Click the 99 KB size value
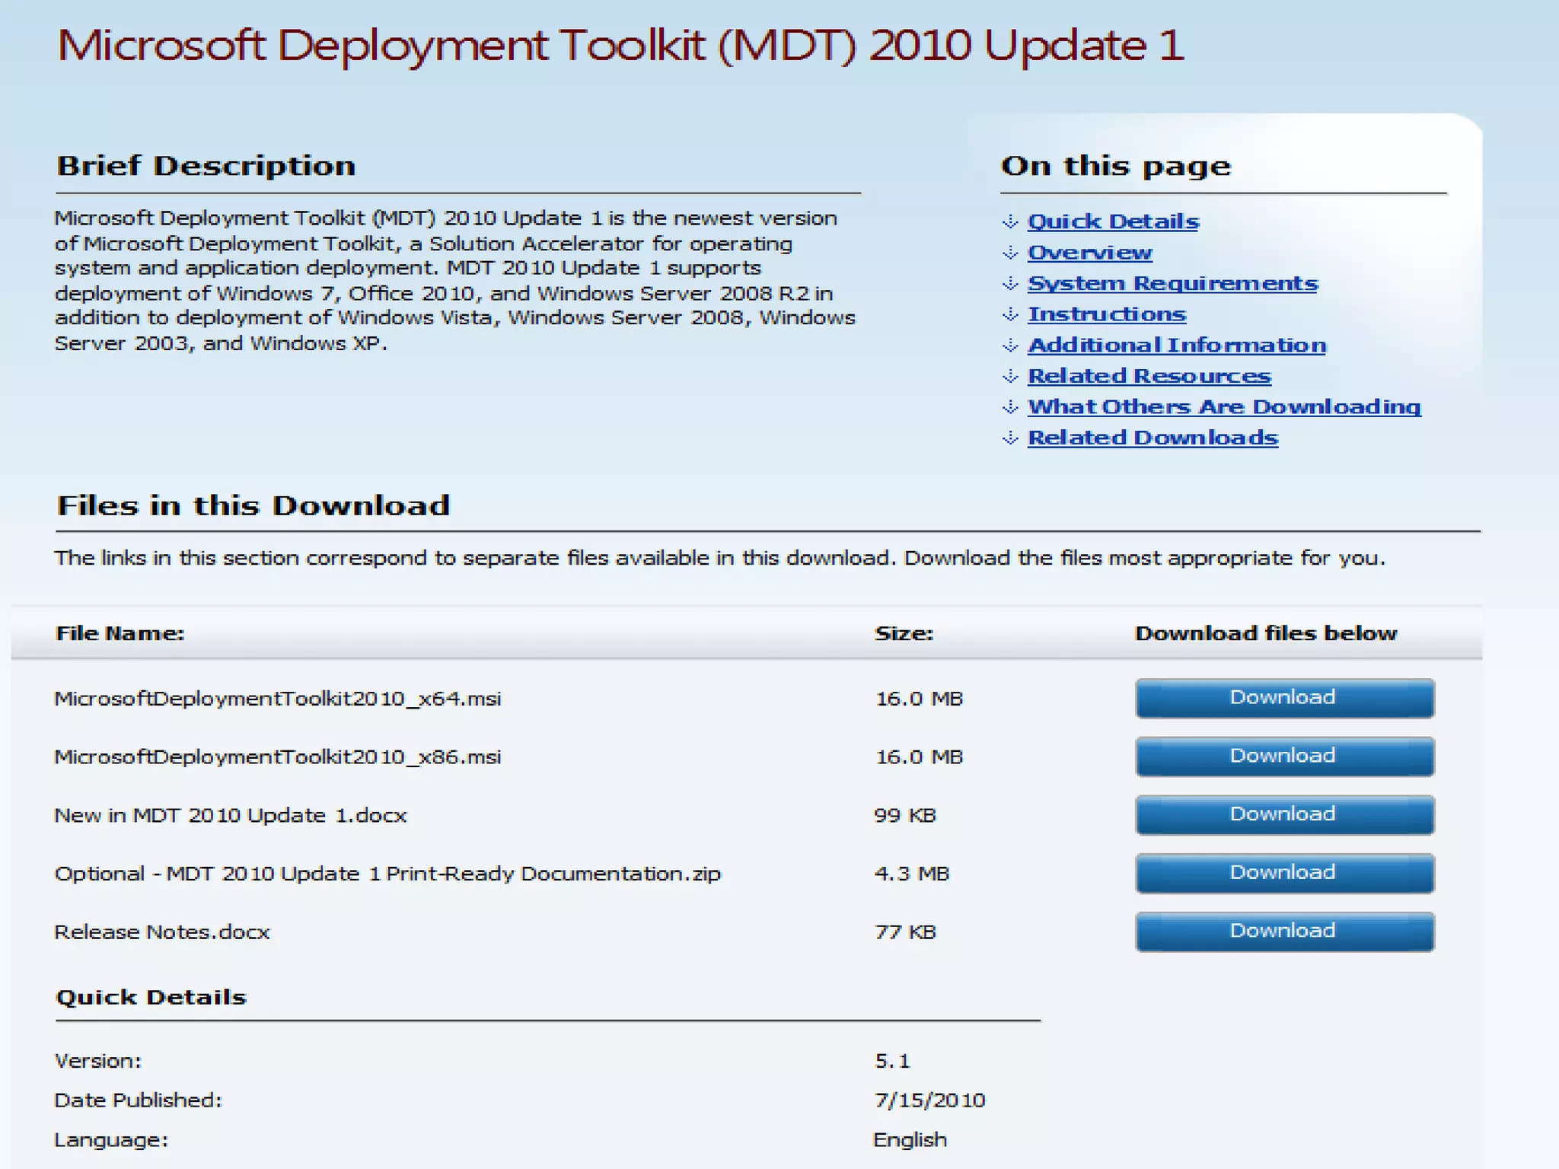1559x1169 pixels. [x=905, y=816]
